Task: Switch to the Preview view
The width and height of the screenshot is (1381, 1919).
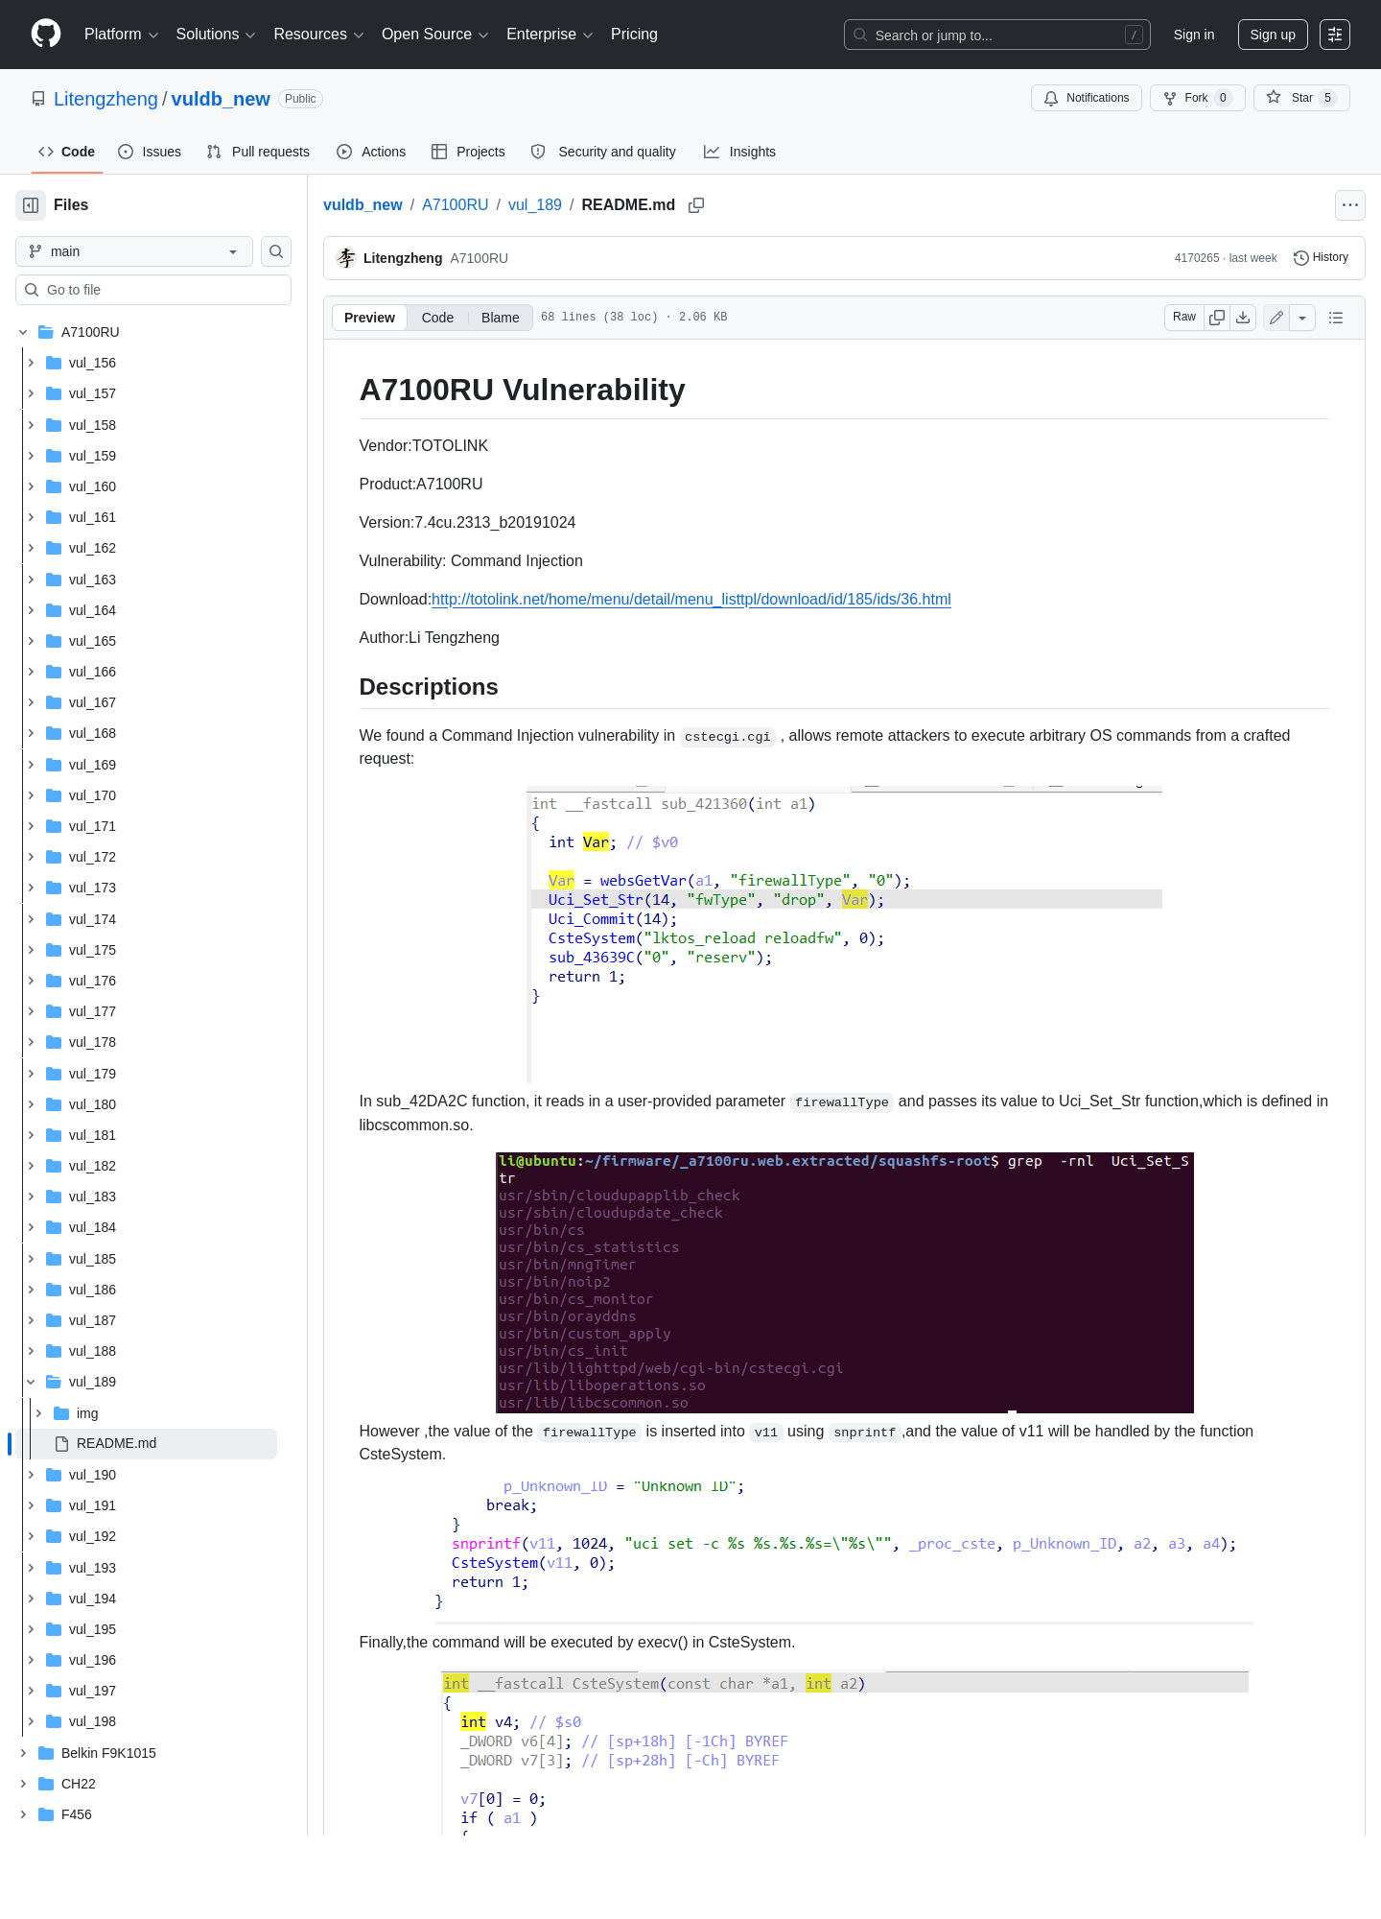Action: click(369, 318)
